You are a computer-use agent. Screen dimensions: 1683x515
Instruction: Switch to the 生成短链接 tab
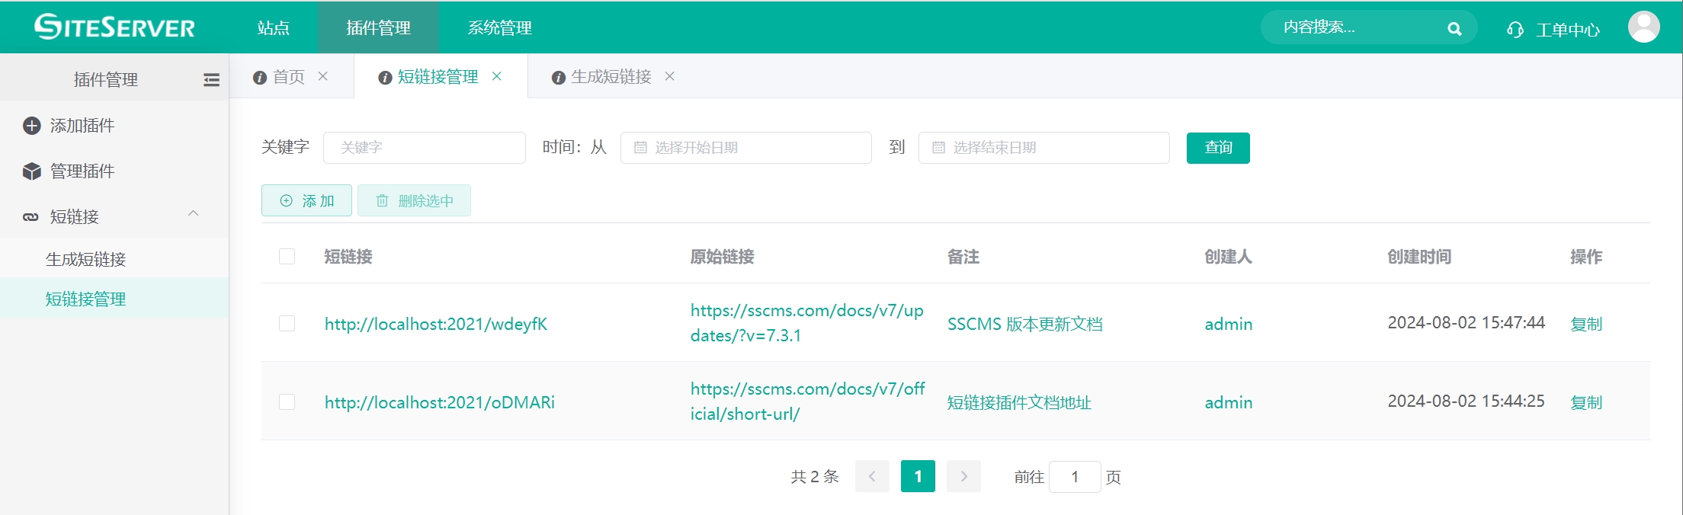tap(611, 77)
